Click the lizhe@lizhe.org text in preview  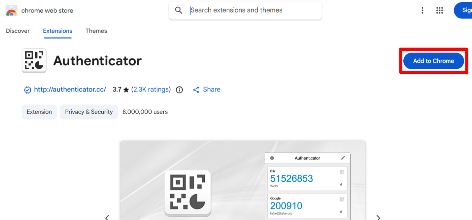pos(281,214)
